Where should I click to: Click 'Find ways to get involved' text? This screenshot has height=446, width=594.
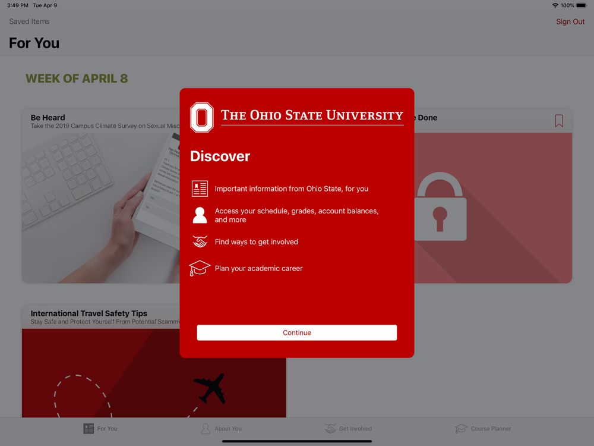[x=257, y=242]
